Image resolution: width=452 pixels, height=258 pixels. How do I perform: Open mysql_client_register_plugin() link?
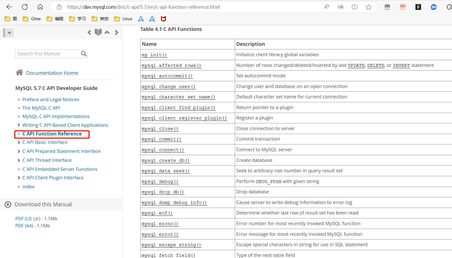pos(184,118)
